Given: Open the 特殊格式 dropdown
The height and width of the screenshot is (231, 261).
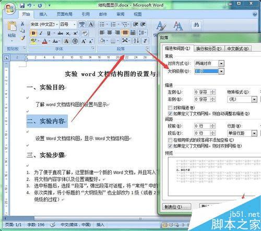Looking at the screenshot, I should (x=254, y=100).
